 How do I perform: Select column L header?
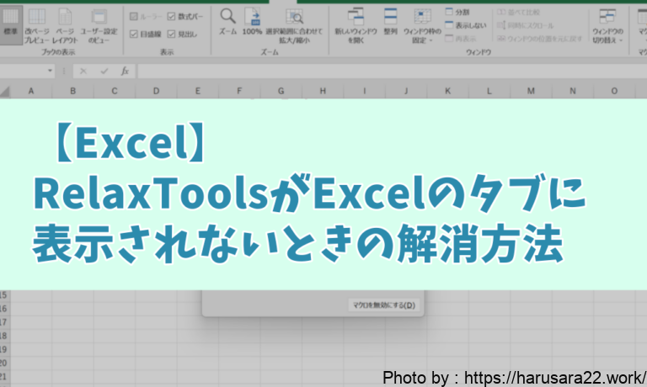(489, 91)
